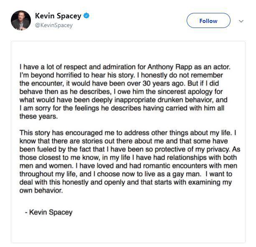Click the '- Kevin Spacey' signature in statement
The width and height of the screenshot is (256, 247).
pyautogui.click(x=48, y=212)
